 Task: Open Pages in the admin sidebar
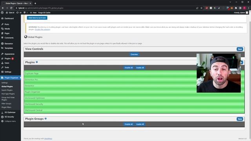7,33
